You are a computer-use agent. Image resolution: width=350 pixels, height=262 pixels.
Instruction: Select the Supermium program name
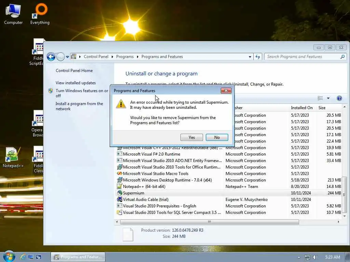click(134, 193)
